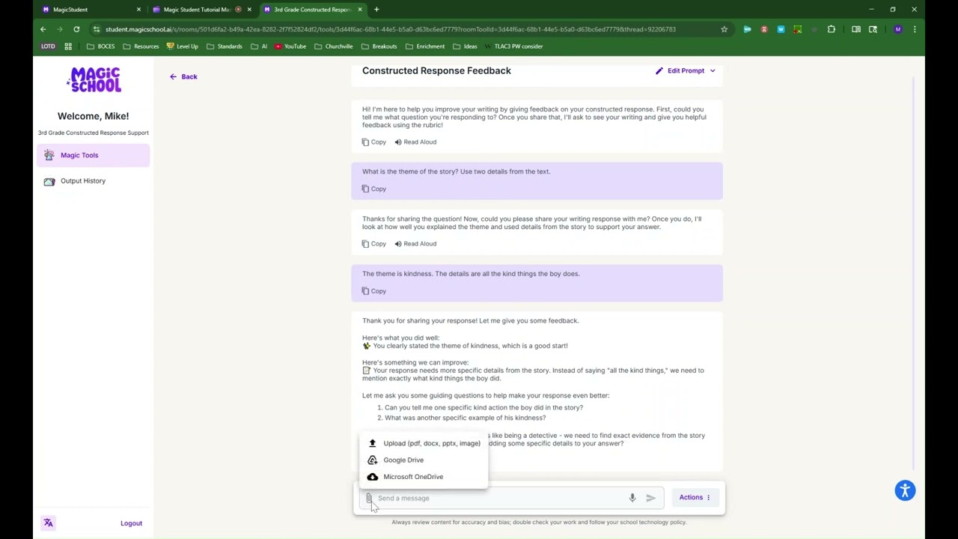
Task: Copy the 'Thanks for sharing the question' reply
Action: click(374, 243)
